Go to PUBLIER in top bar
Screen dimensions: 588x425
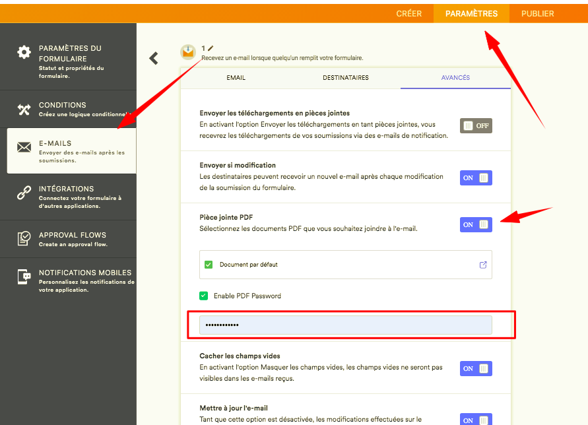point(537,14)
